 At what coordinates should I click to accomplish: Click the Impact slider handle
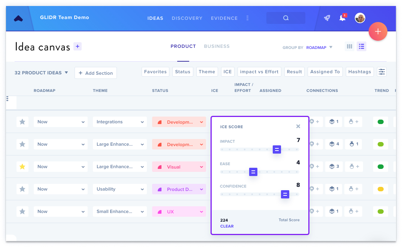pyautogui.click(x=277, y=149)
